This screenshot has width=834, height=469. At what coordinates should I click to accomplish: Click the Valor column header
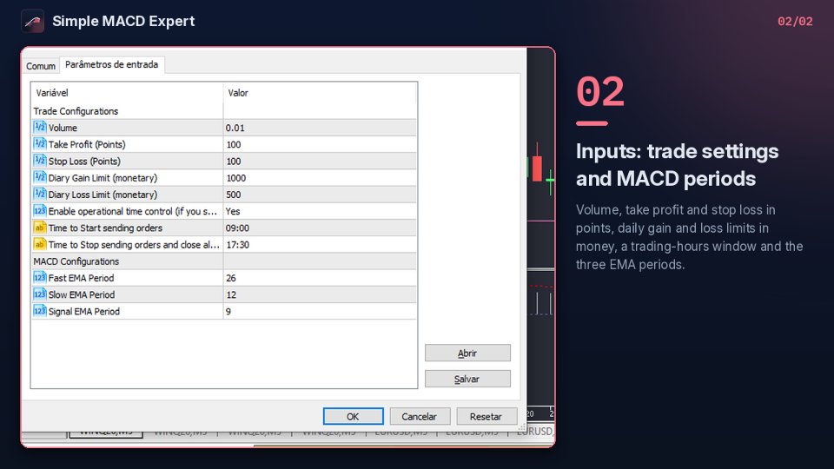[x=321, y=93]
